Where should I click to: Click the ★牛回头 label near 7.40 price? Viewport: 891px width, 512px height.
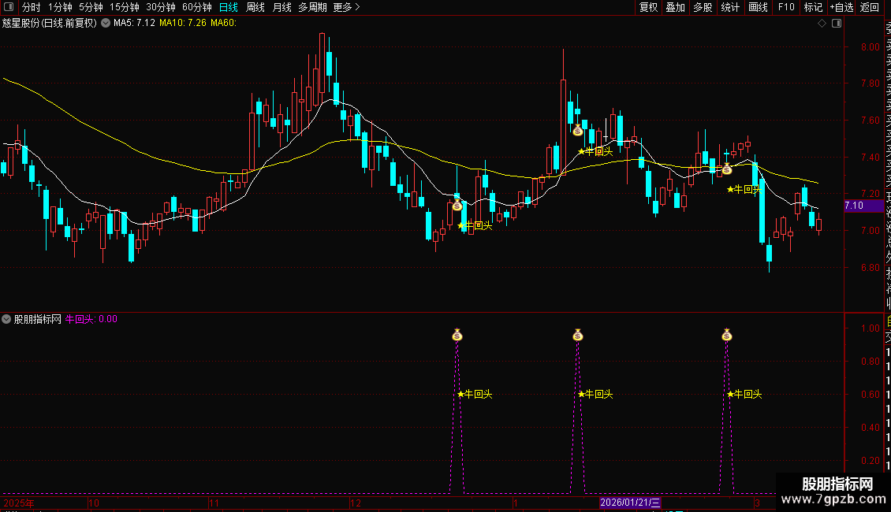[595, 151]
